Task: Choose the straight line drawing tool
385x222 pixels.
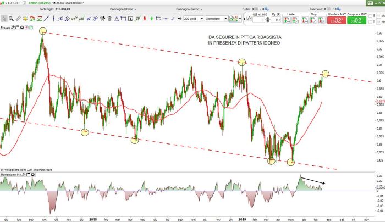Action: pyautogui.click(x=46, y=18)
